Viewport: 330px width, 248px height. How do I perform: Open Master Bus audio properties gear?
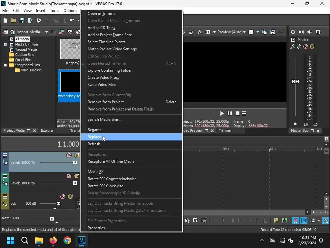coord(293,32)
